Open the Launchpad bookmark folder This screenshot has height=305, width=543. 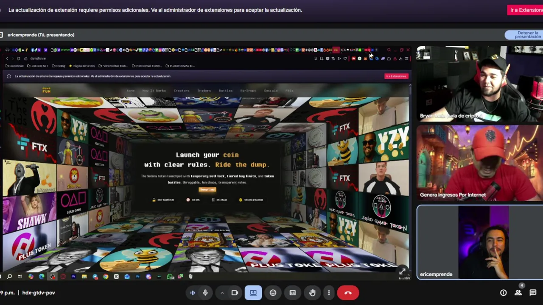tap(15, 66)
